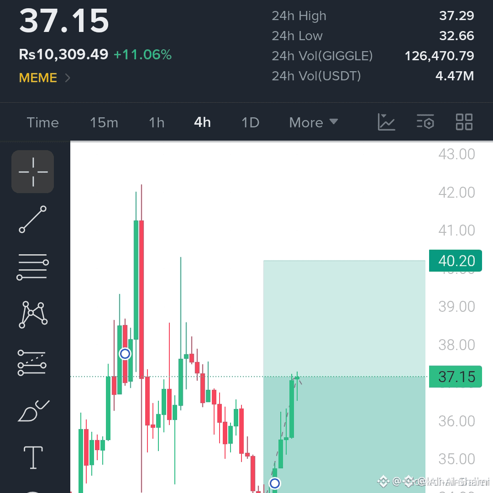Open the chart settings icon
The image size is (493, 493).
click(x=425, y=122)
